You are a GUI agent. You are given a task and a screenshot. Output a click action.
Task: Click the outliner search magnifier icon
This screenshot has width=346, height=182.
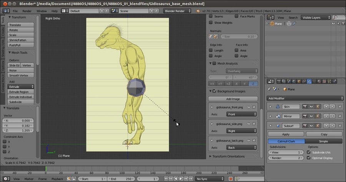335,17
